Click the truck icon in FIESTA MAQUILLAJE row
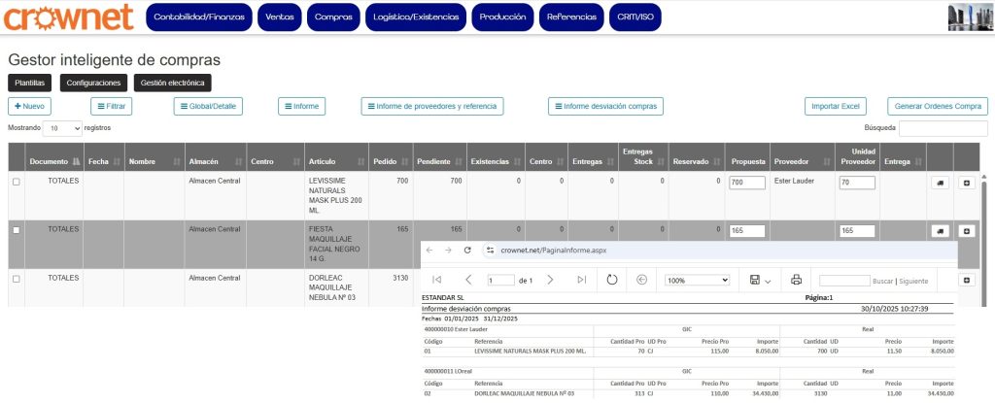The image size is (995, 403). pyautogui.click(x=940, y=230)
